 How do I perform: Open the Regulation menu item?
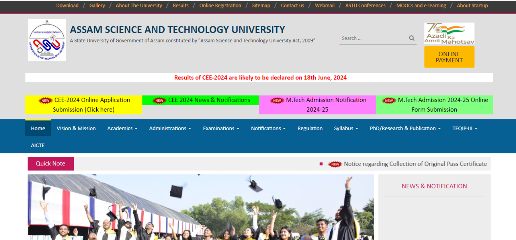click(x=310, y=128)
